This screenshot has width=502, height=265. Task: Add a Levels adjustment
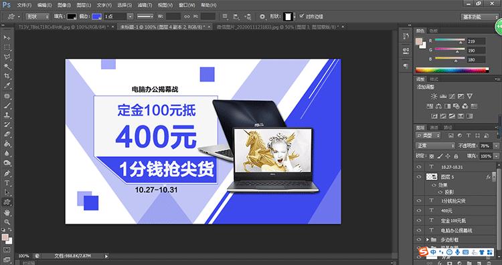(443, 96)
